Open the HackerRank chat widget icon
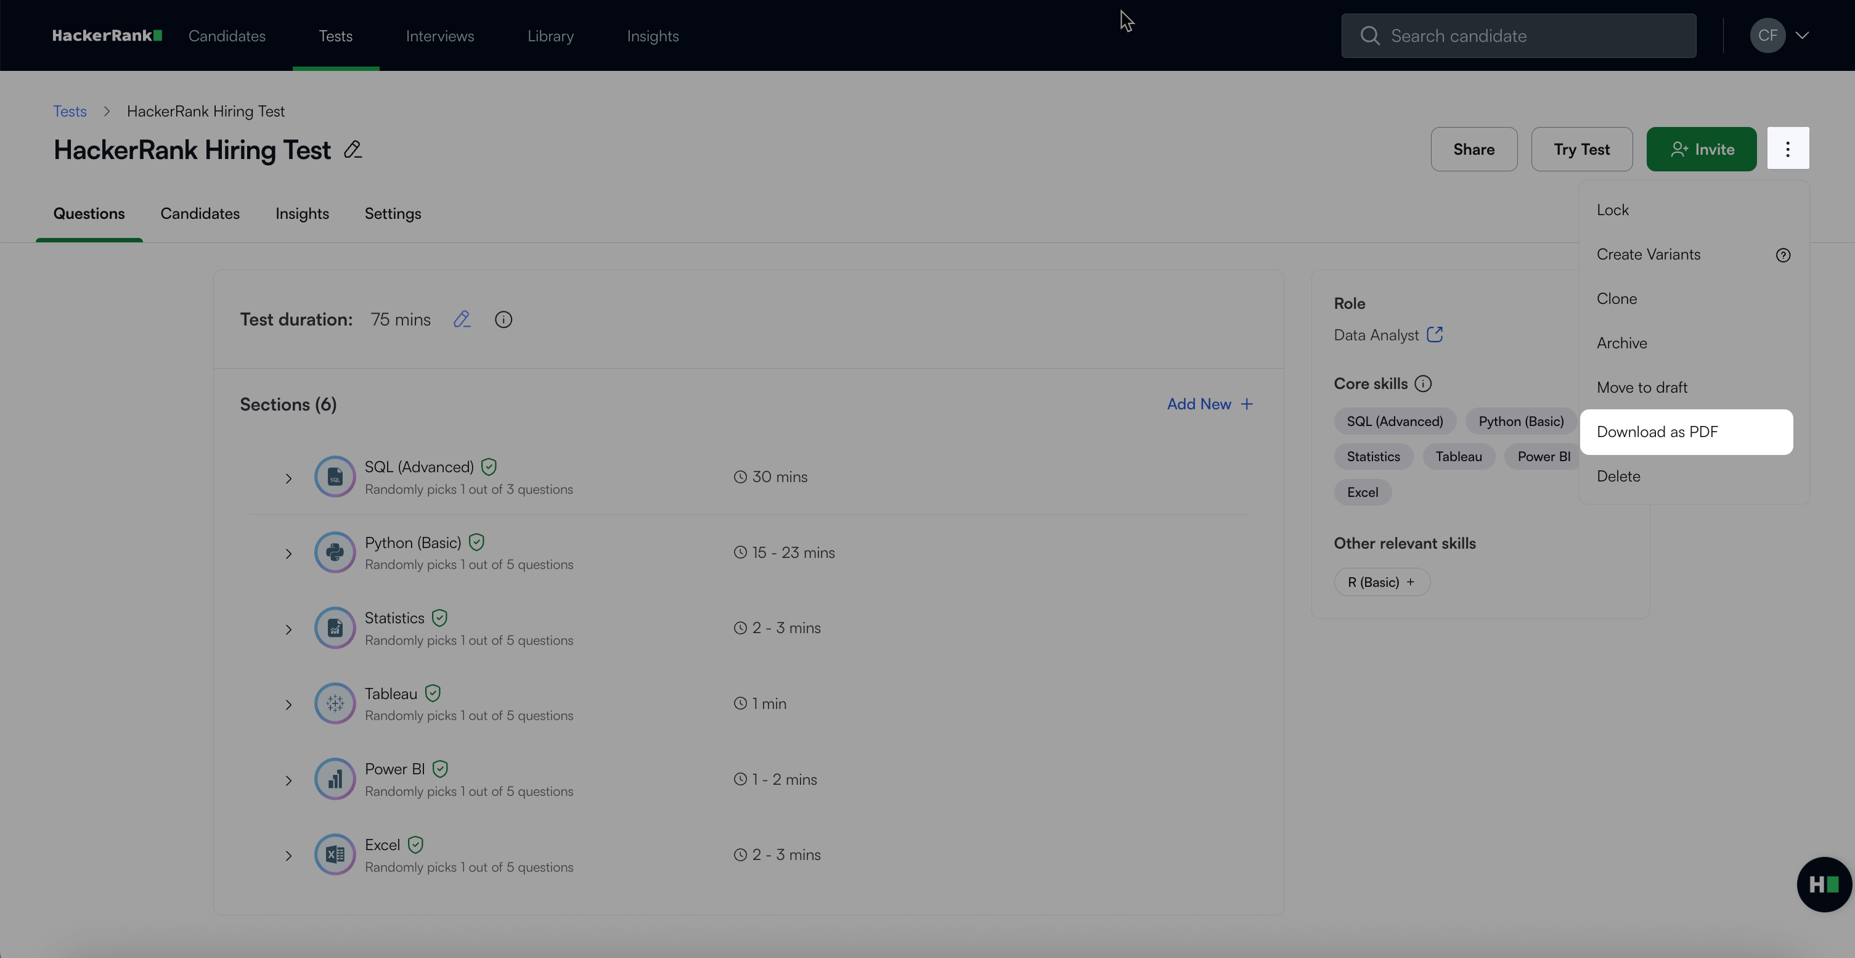 (1824, 884)
